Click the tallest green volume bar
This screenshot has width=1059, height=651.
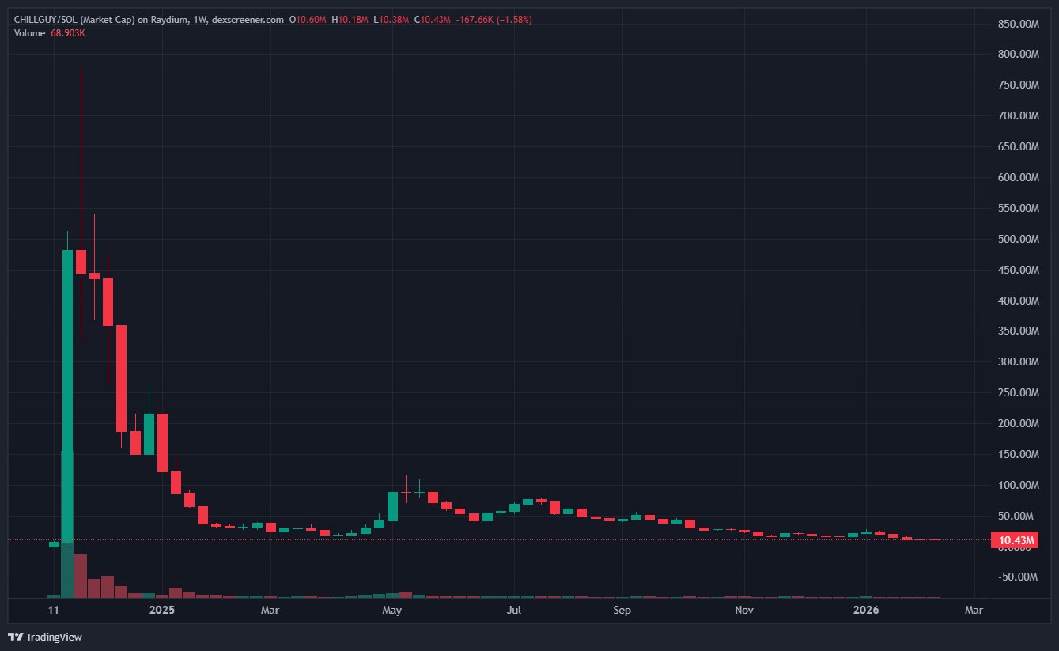(x=67, y=524)
